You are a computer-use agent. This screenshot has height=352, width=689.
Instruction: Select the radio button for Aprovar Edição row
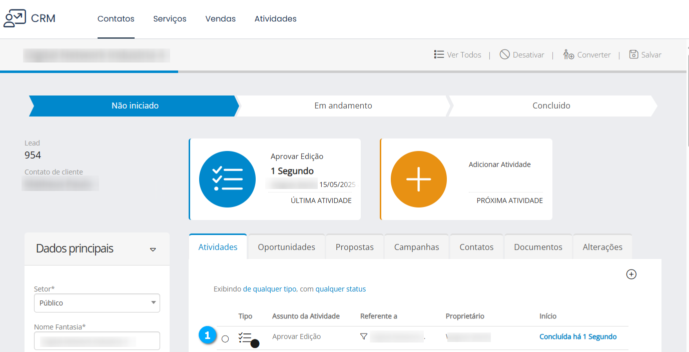(x=225, y=338)
